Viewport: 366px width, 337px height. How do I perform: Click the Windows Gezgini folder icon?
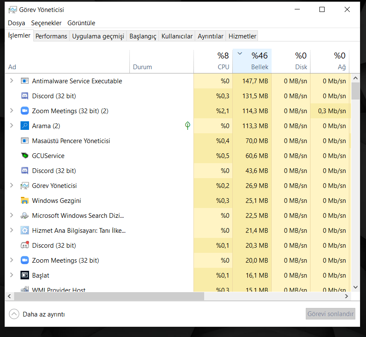[25, 200]
